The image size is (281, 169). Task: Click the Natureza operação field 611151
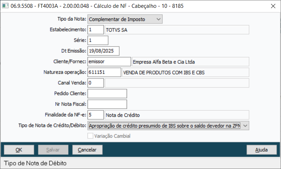pos(104,72)
